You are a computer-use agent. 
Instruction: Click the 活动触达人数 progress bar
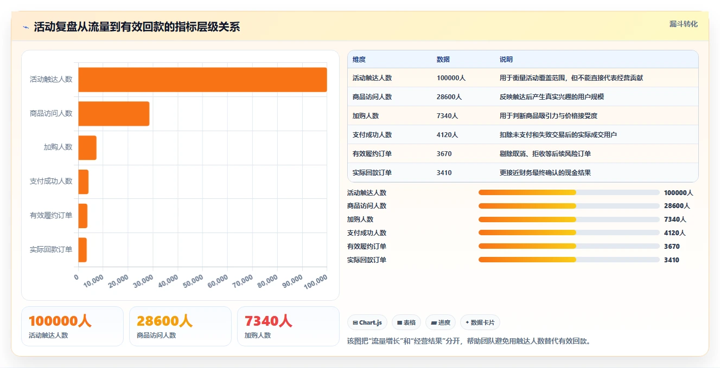[x=569, y=192]
